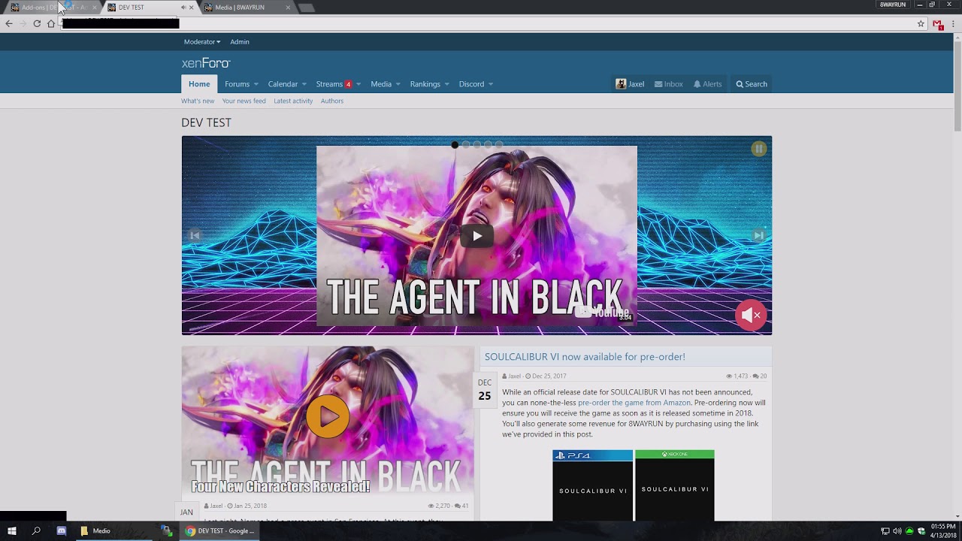Open Discord from the taskbar

click(x=62, y=530)
